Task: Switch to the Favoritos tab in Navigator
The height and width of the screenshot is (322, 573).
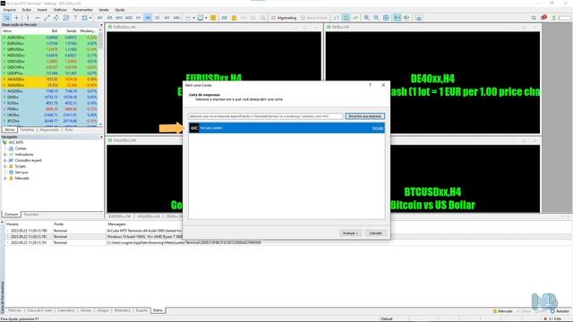Action: 31,215
